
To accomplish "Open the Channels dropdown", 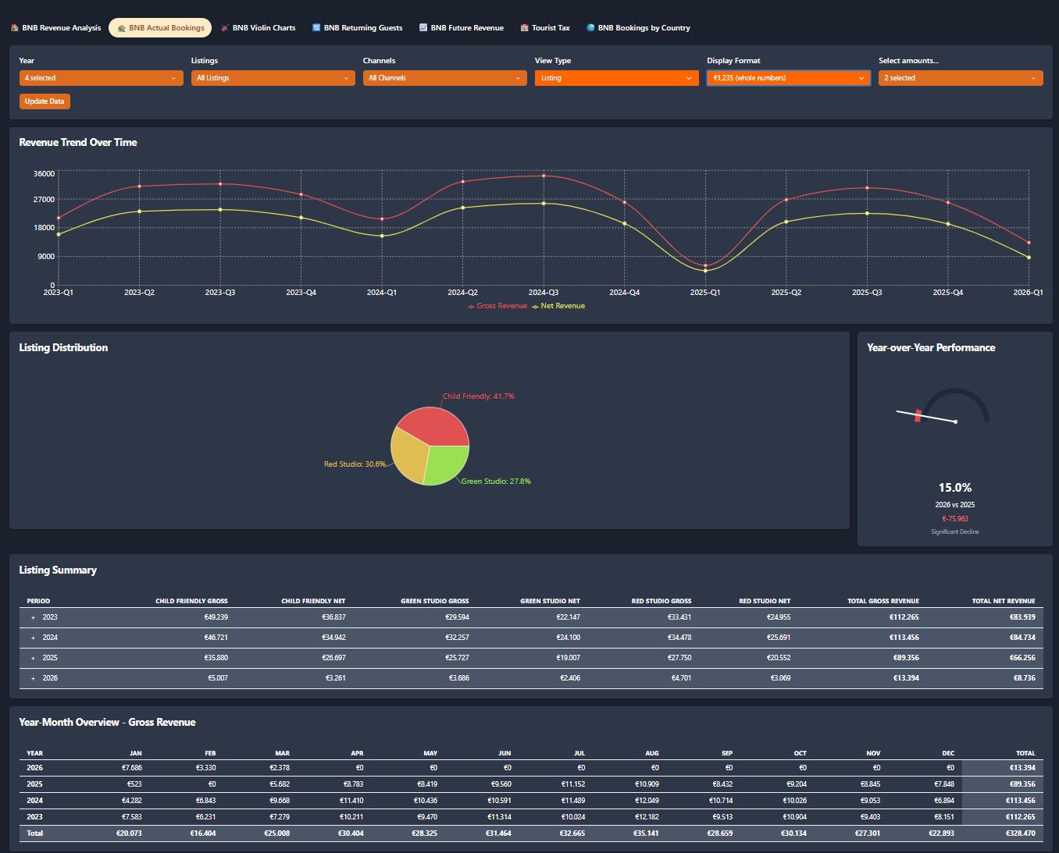I will 444,78.
